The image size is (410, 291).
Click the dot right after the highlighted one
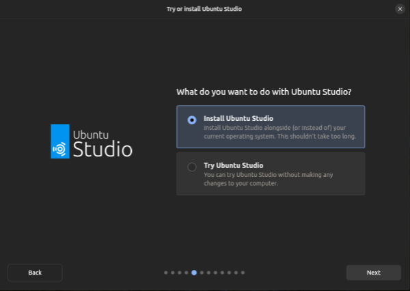coord(201,273)
